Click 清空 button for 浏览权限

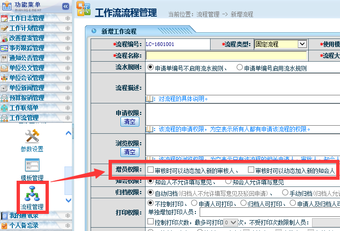coord(129,152)
